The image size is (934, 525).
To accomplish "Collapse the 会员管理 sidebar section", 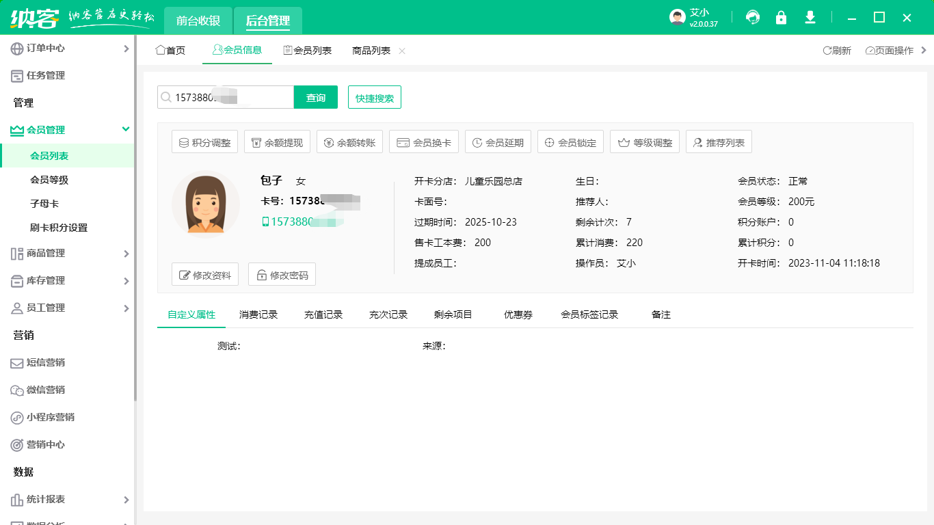I will pyautogui.click(x=126, y=129).
